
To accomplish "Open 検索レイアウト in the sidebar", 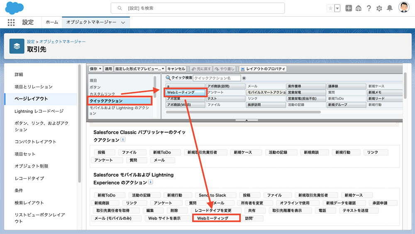I will pos(29,203).
